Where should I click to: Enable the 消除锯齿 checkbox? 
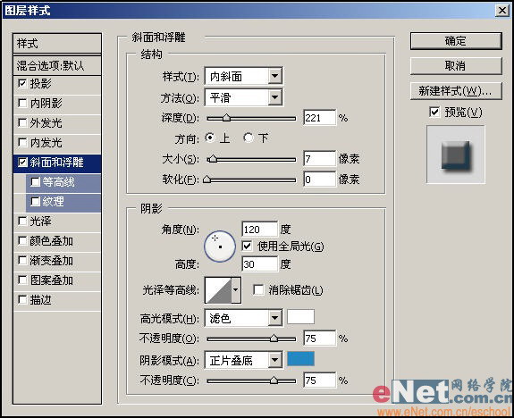(258, 290)
